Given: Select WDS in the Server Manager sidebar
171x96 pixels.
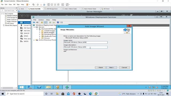Looking at the screenshot, I should pos(26,41).
